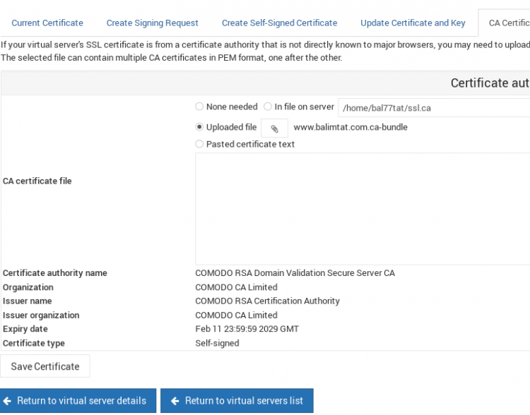The image size is (530, 415).
Task: Open Update Certificate and Key tab
Action: click(413, 23)
